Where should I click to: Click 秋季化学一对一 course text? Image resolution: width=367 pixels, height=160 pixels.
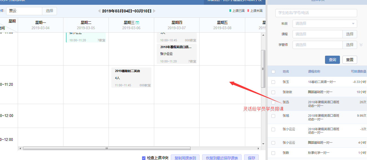coord(319,153)
